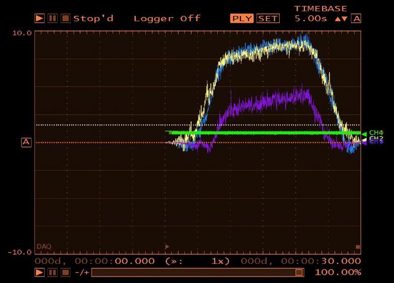Open the 5.00s timebase value
Viewport: 394px width, 283px height.
click(x=311, y=18)
